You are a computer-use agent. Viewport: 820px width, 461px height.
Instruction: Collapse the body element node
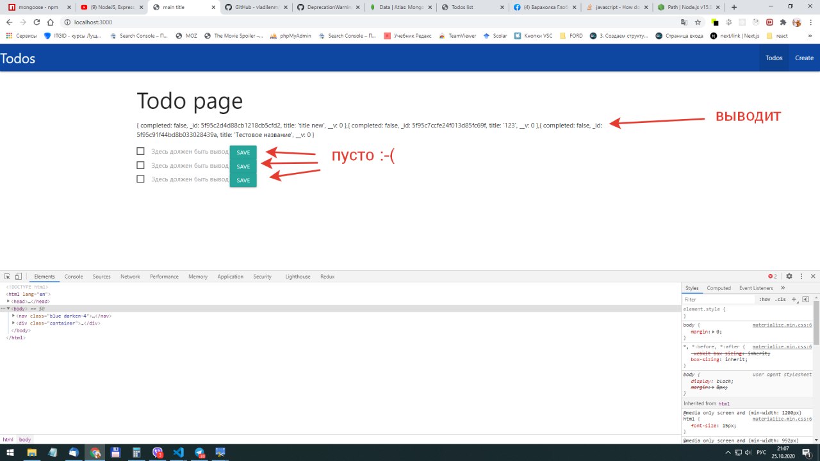pyautogui.click(x=8, y=309)
